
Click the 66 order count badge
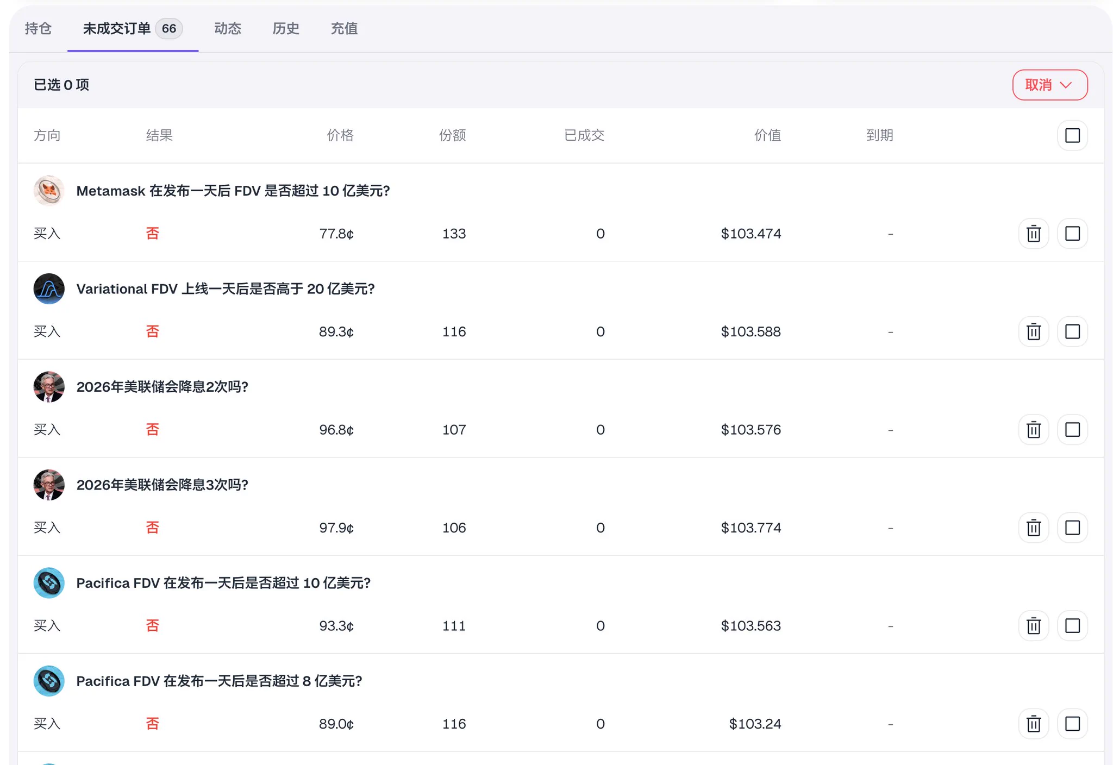coord(169,28)
